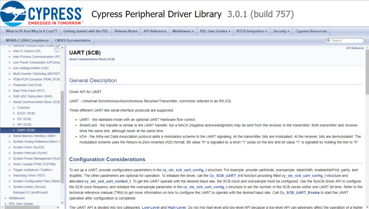369x209 pixels.
Task: Open the RTOS Integration dropdown menu
Action: [x=252, y=31]
